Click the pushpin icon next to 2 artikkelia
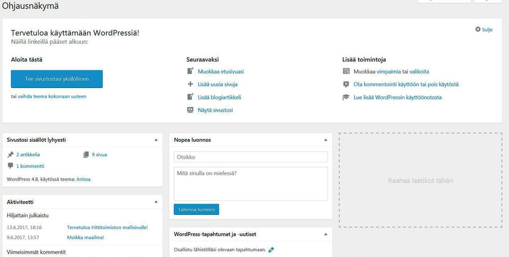Viewport: 509px width, 257px height. pyautogui.click(x=11, y=155)
